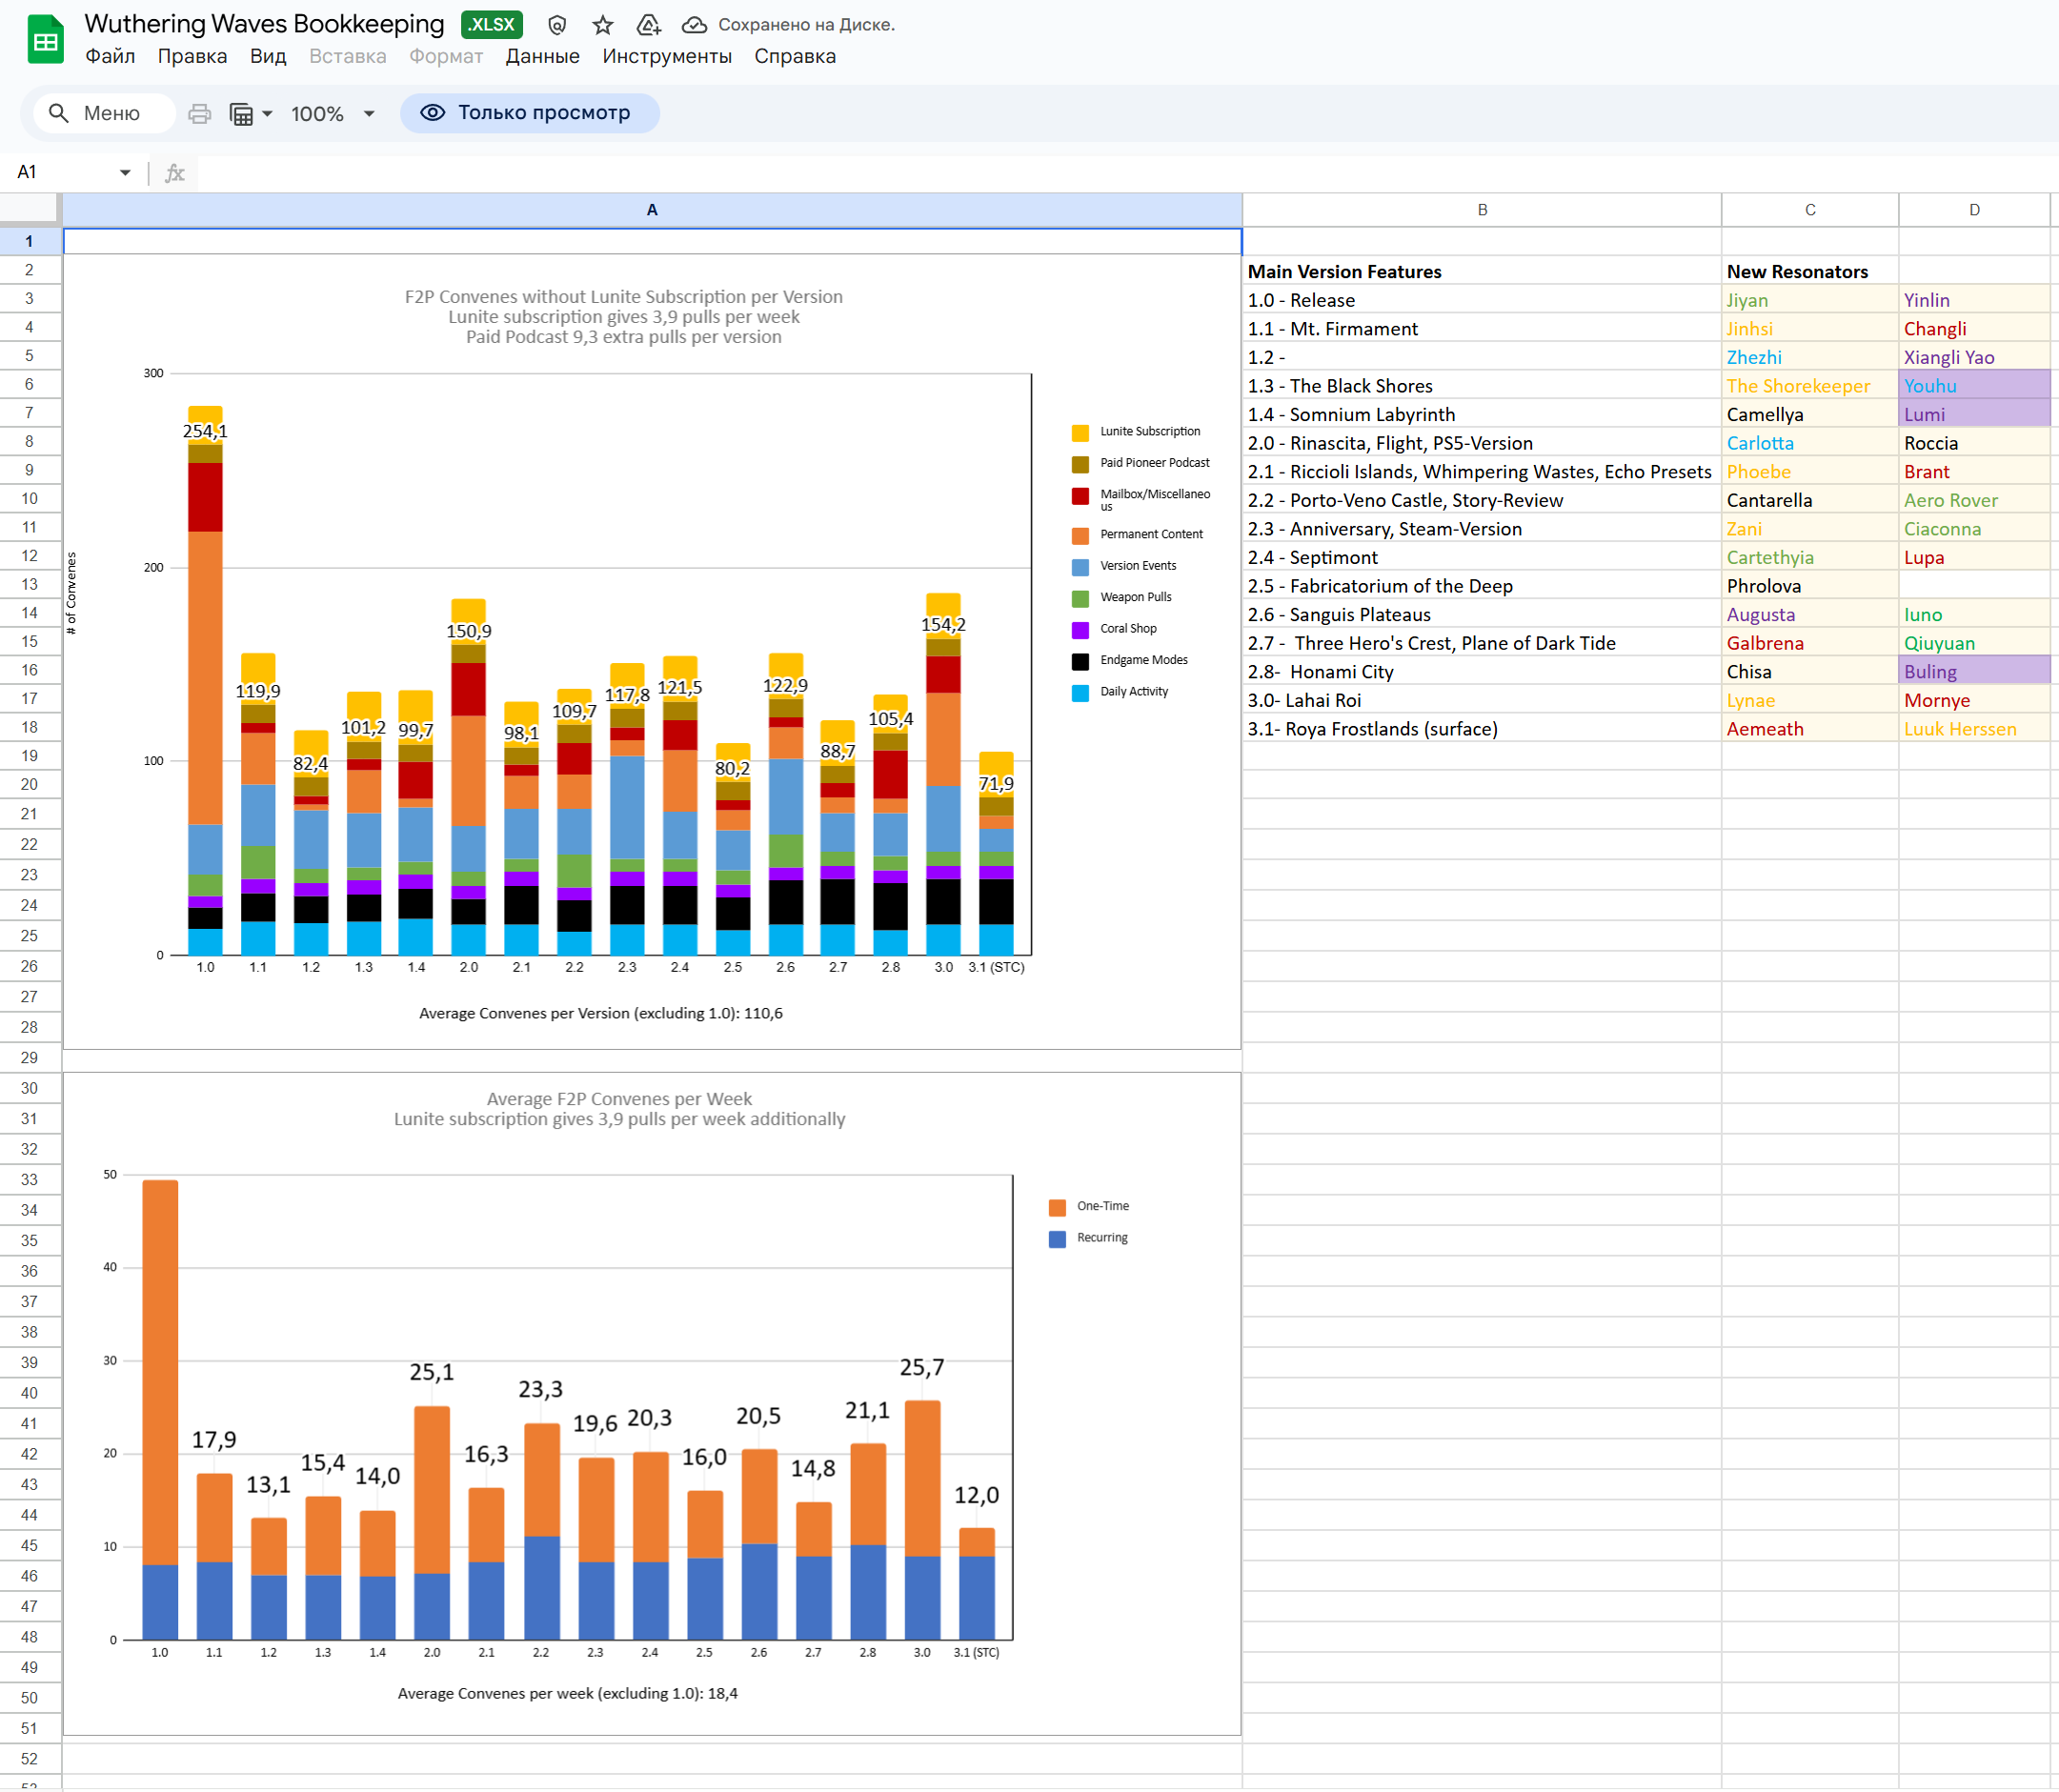
Task: Open the cloud saved-to-Drive status
Action: [694, 25]
